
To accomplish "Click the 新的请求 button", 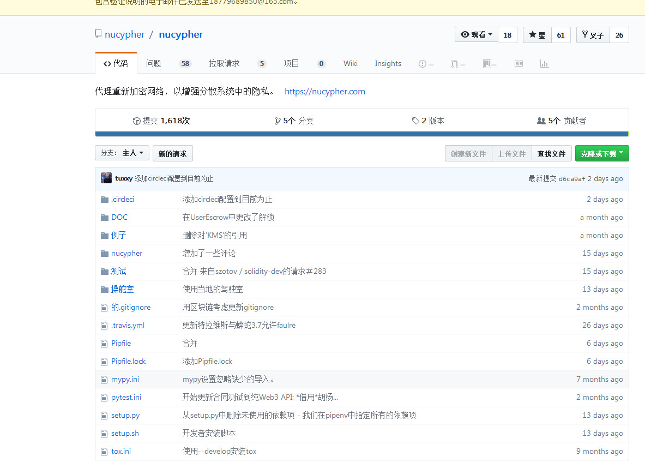I will point(173,153).
